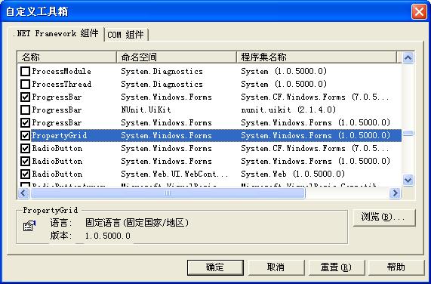Open 帮助 for this dialog
The width and height of the screenshot is (431, 284).
point(396,267)
